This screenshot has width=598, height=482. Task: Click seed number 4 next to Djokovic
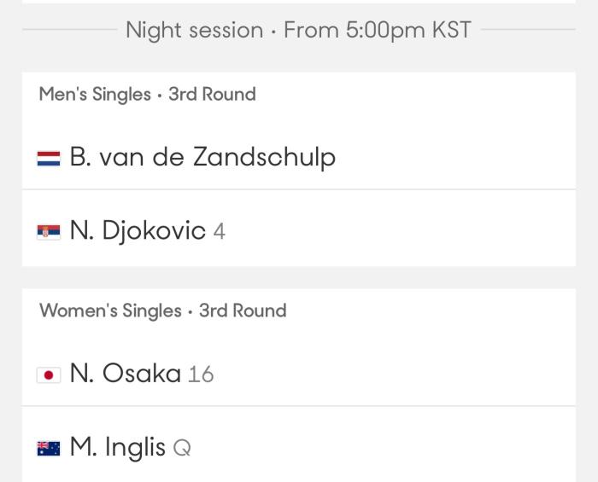coord(219,232)
